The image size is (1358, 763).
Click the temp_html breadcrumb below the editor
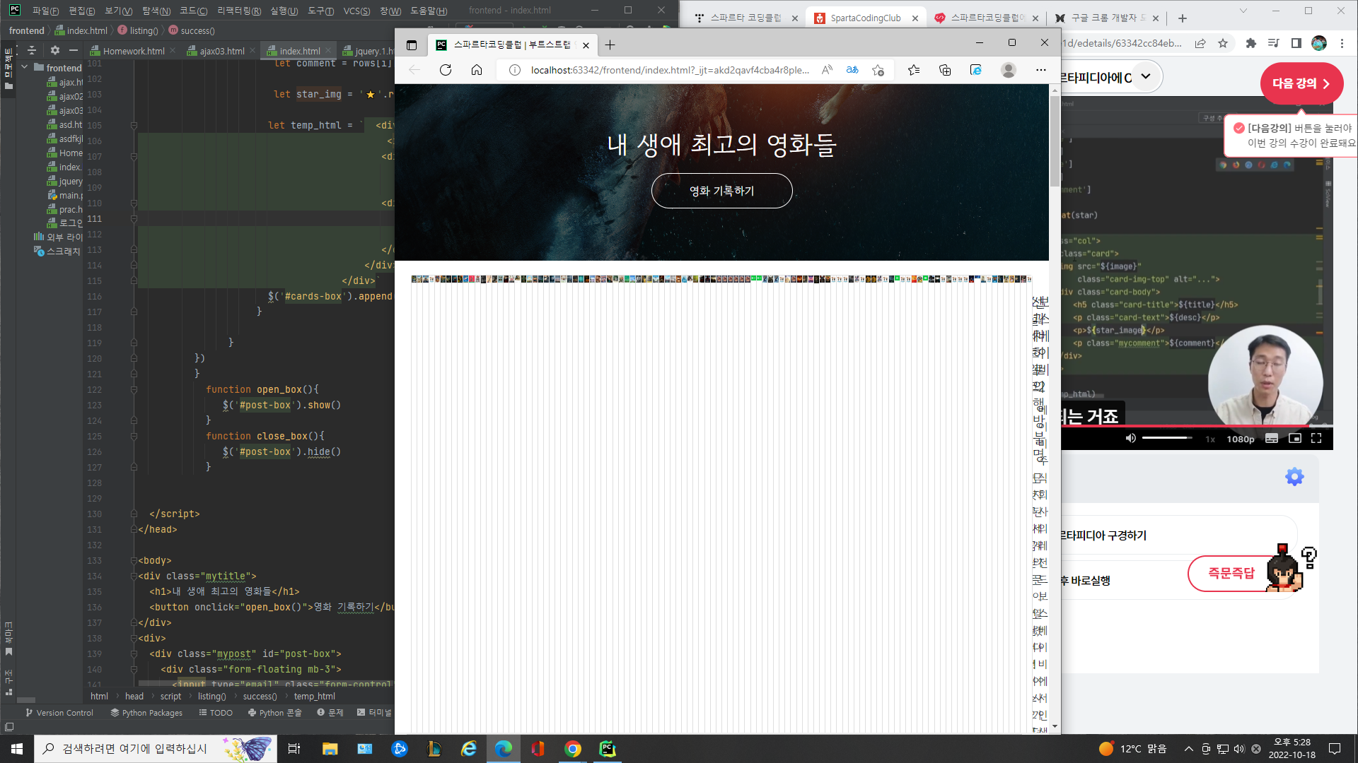[x=315, y=696]
